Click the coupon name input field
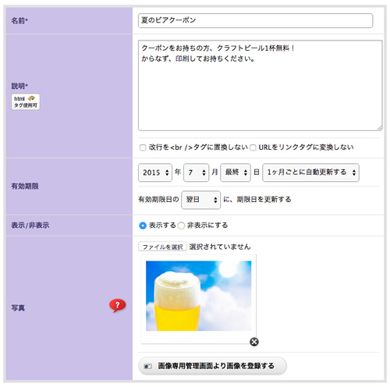Screen dimensions: 390x387 (x=256, y=20)
